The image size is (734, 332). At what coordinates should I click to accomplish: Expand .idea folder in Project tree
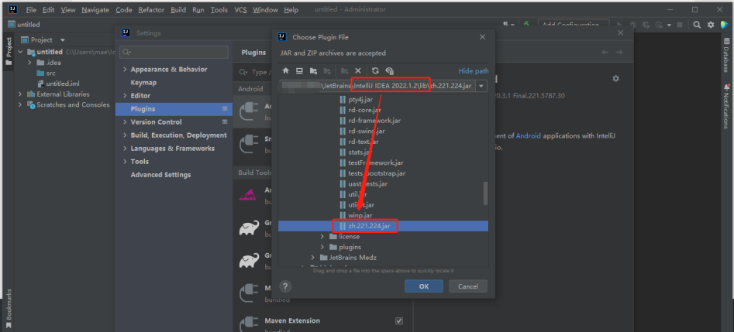pos(29,62)
